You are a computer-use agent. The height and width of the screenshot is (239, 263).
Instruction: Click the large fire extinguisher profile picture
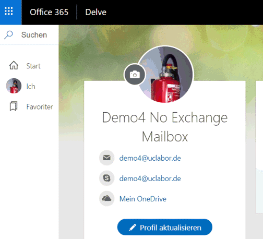tap(165, 75)
